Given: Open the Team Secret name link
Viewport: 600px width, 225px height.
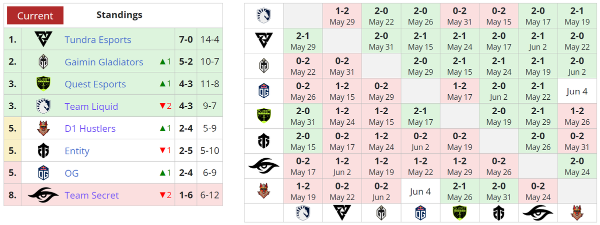Looking at the screenshot, I should coord(91,195).
